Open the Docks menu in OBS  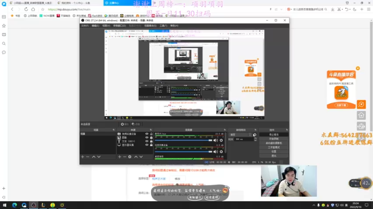tap(119, 26)
